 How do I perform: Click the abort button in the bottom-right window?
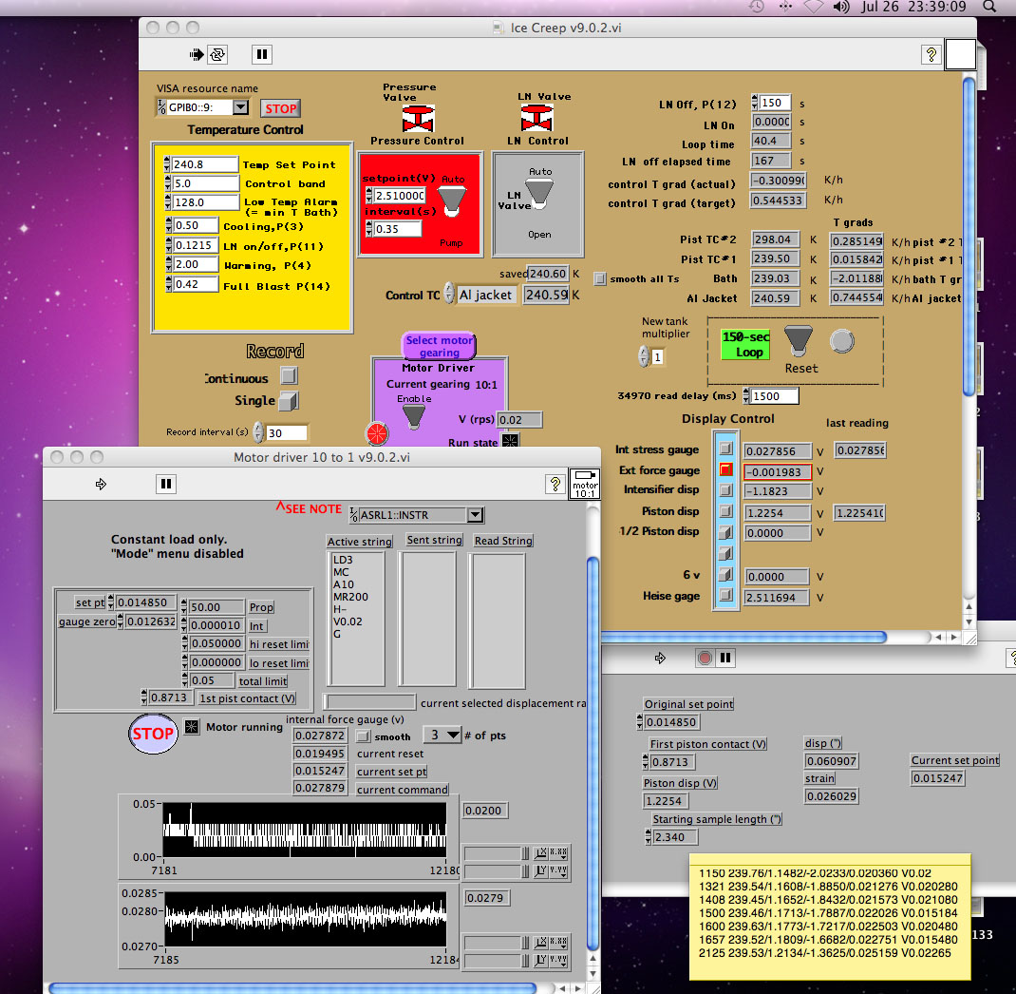(x=705, y=658)
